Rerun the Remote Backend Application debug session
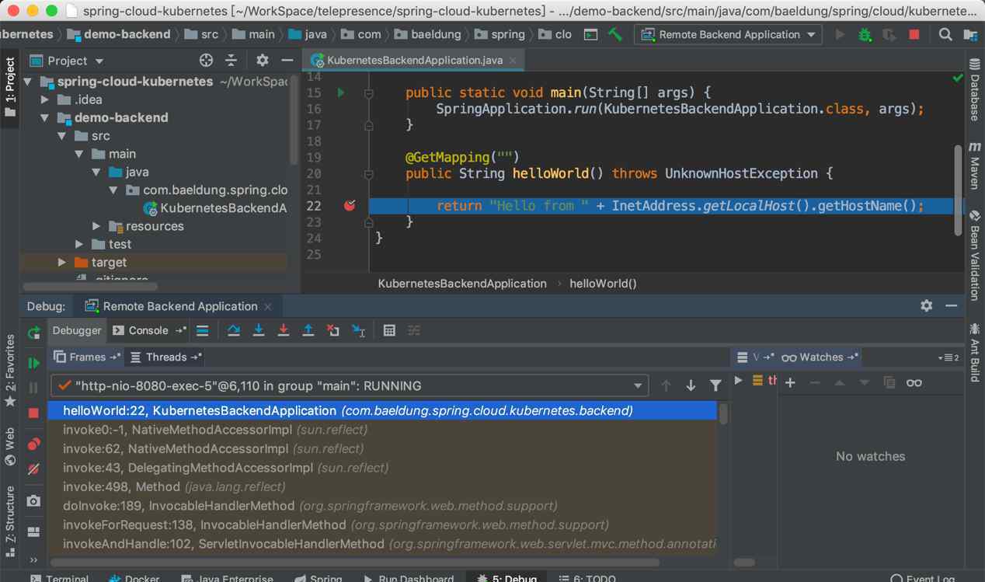 33,333
